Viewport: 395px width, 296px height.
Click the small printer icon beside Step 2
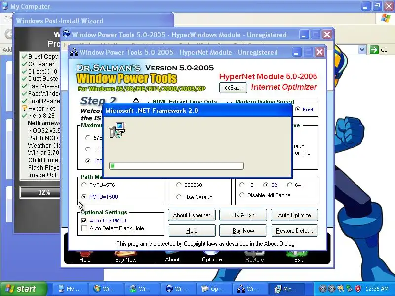[x=136, y=101]
